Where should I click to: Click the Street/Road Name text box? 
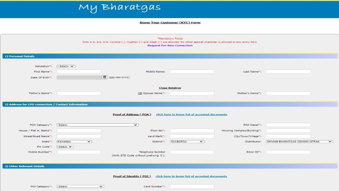pos(79,136)
